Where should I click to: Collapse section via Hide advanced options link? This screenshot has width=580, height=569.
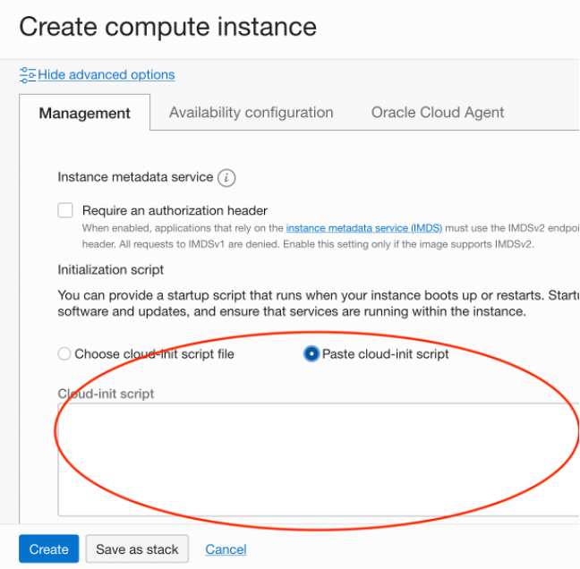click(x=107, y=75)
